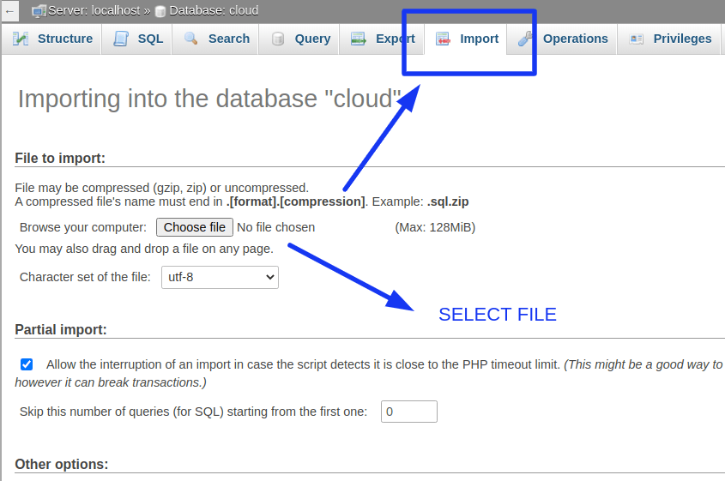Viewport: 725px width, 481px height.
Task: Click the Export tab icon
Action: [359, 39]
